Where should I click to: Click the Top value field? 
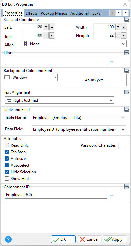[x=32, y=36]
